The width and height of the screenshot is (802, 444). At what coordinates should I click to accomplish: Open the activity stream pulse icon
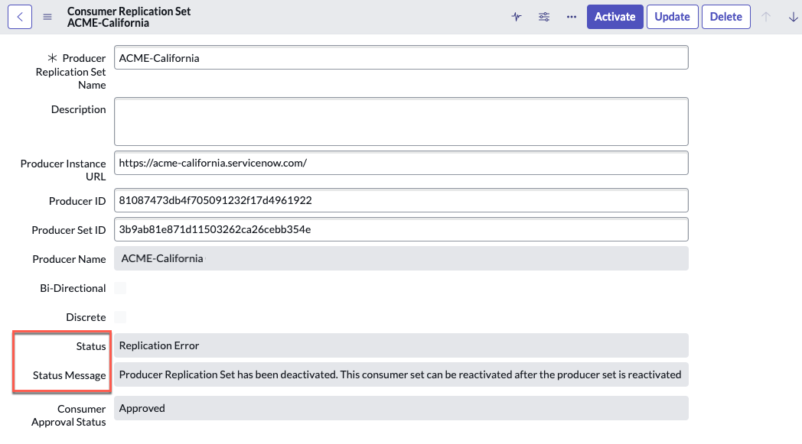point(517,17)
